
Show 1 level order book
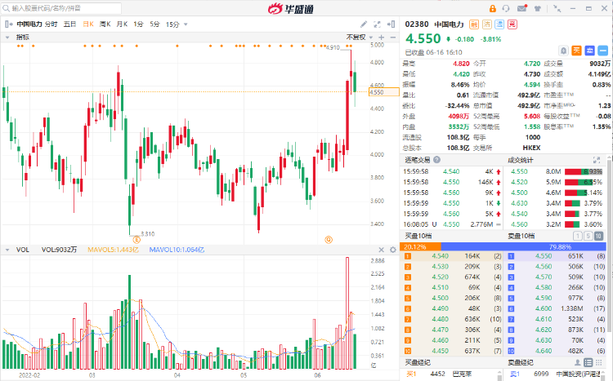(x=577, y=236)
